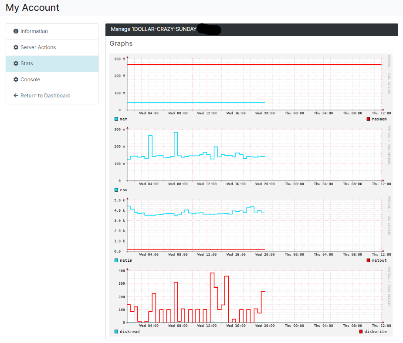This screenshot has height=343, width=403.
Task: Click the cyan netin legend swatch
Action: 116,260
